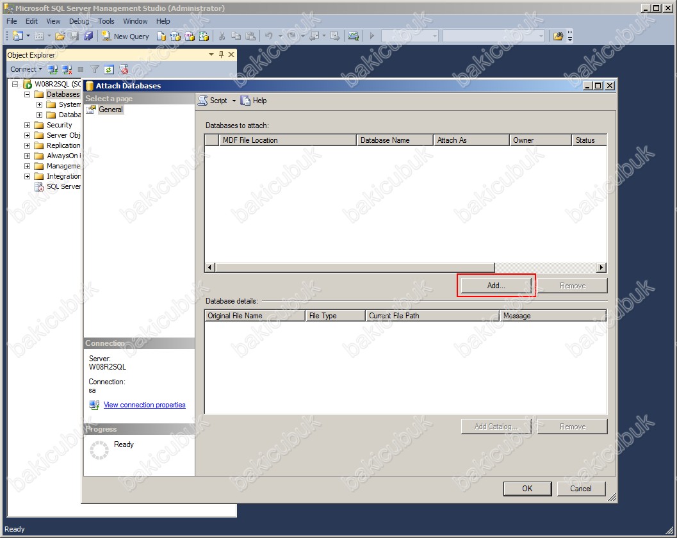Click the Save All toolbar icon
The image size is (677, 538).
(88, 36)
